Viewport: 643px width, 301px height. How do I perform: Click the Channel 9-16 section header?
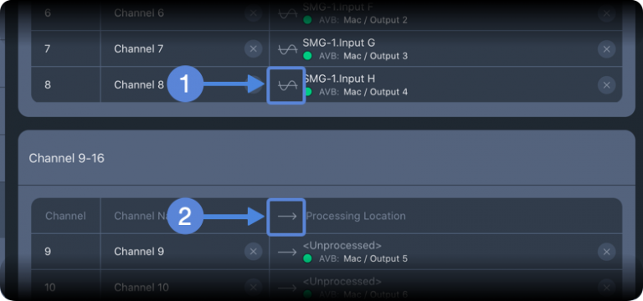tap(327, 158)
